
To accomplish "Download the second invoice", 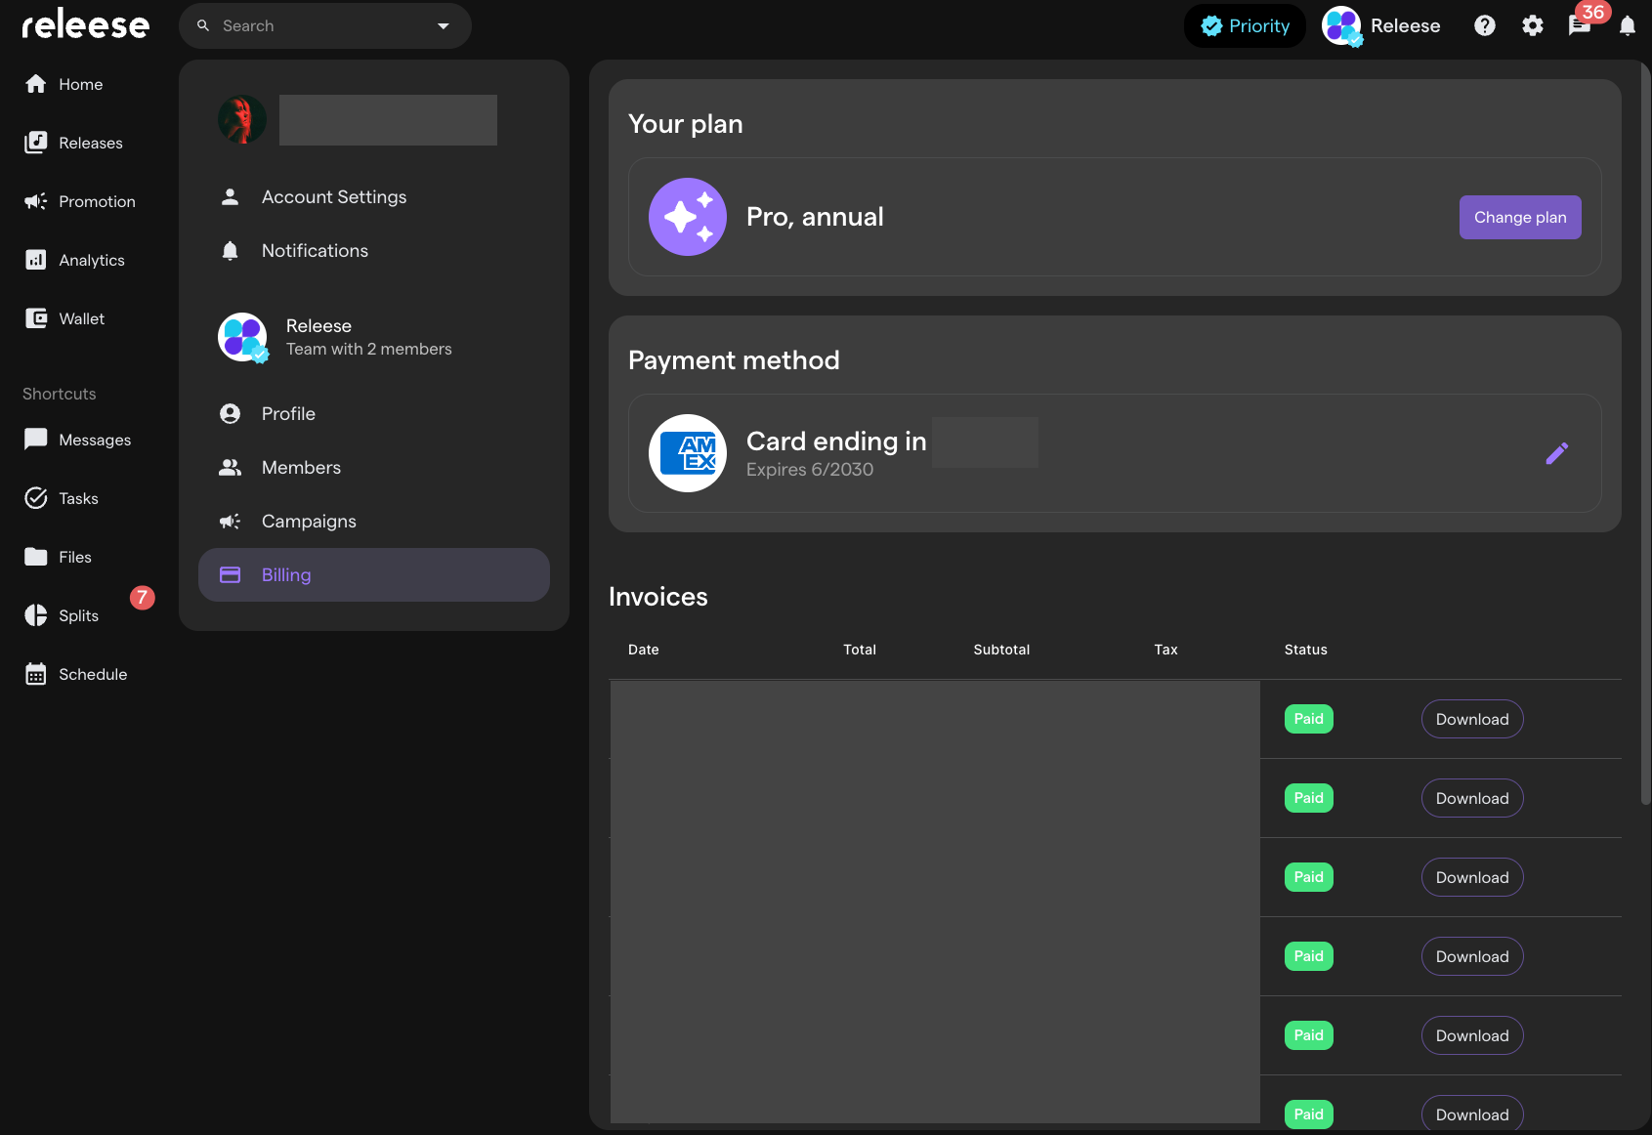I will [x=1472, y=798].
